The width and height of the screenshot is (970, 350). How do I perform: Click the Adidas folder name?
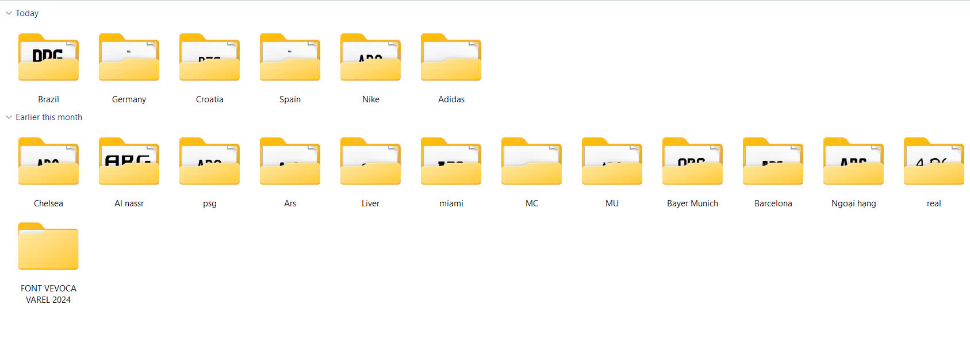pos(451,99)
